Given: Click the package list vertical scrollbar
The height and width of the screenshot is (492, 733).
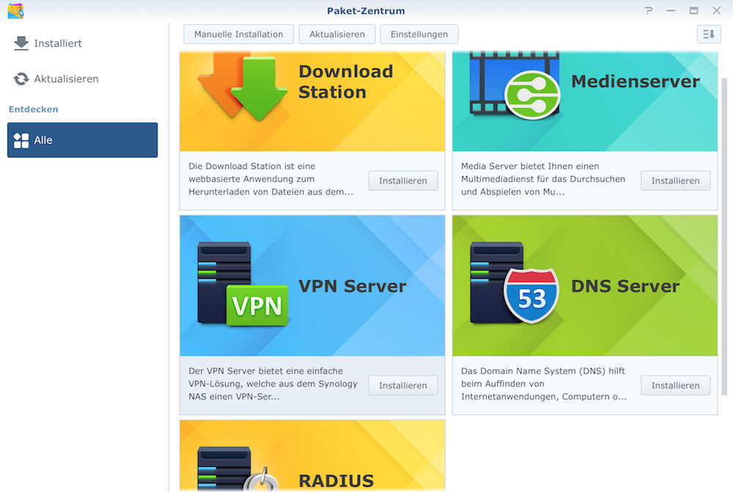Looking at the screenshot, I should (725, 236).
